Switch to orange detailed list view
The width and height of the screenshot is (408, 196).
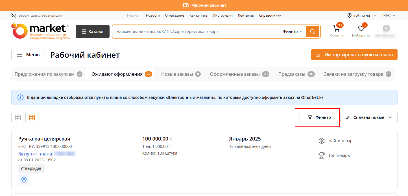32,117
